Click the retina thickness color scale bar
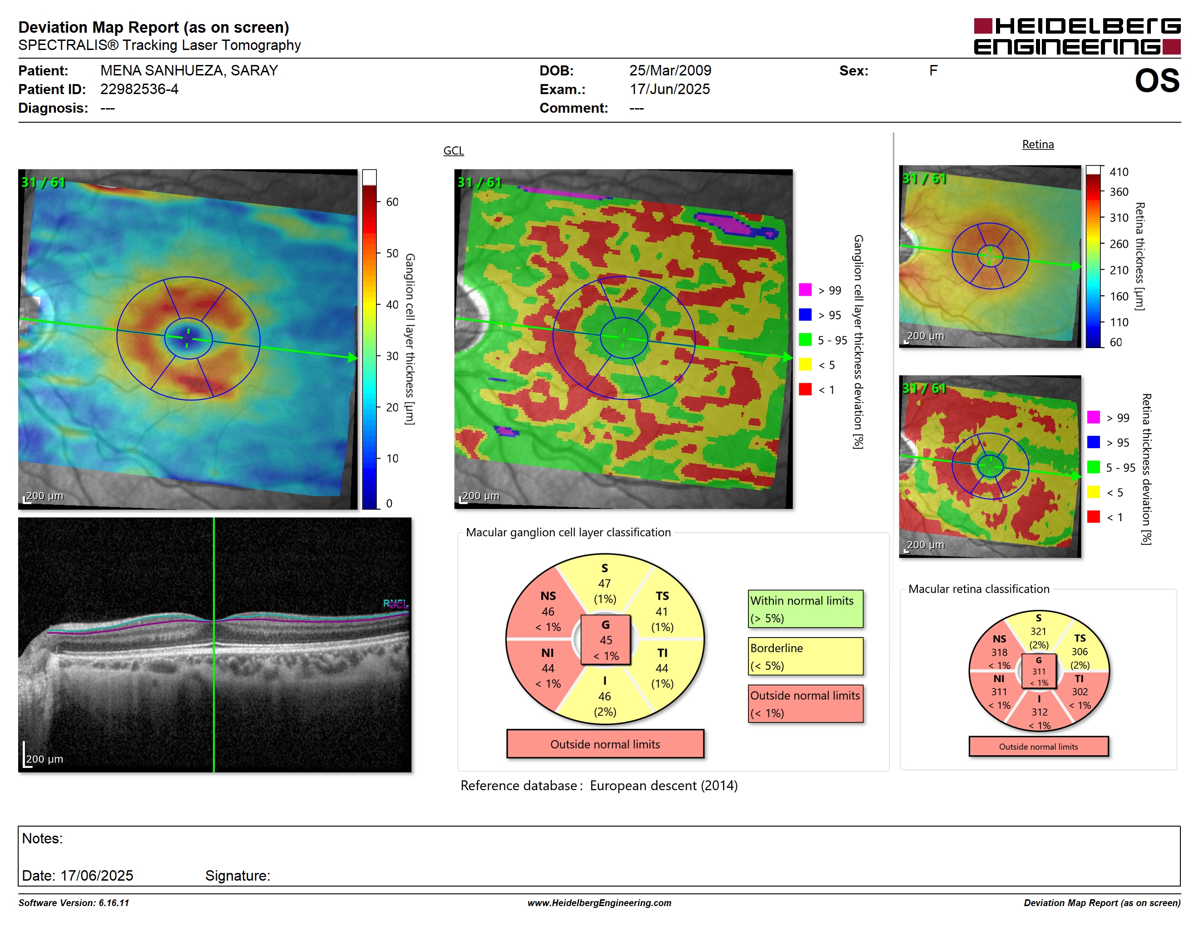This screenshot has height=927, width=1199. coord(1094,256)
